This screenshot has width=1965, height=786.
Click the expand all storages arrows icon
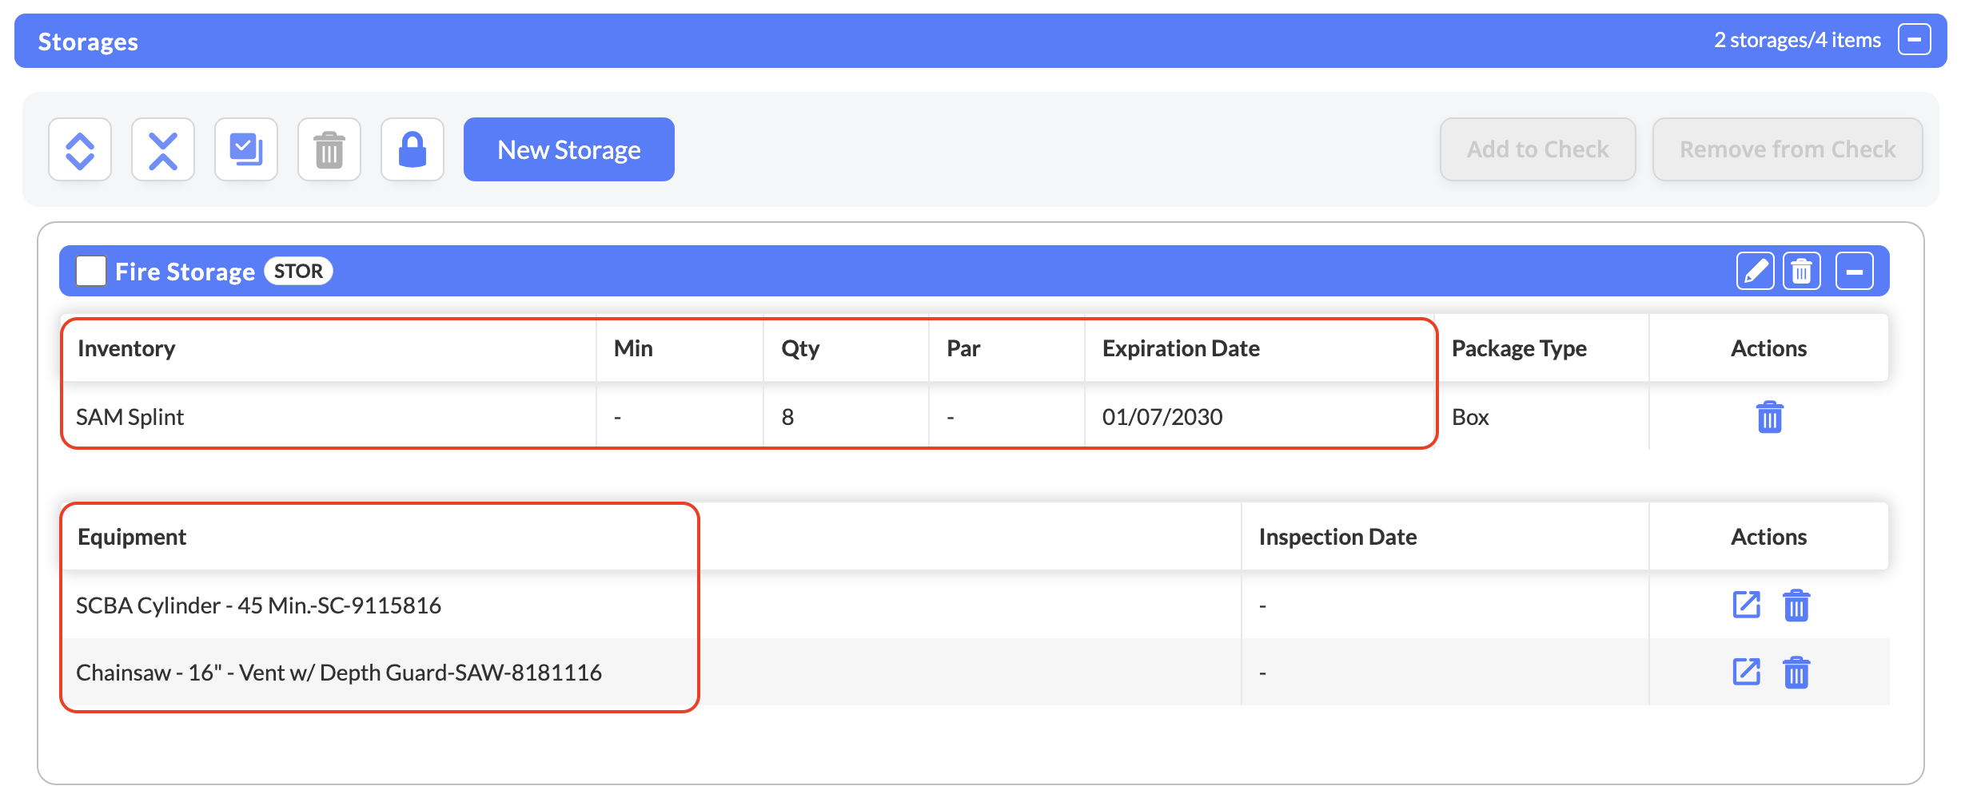(x=80, y=150)
